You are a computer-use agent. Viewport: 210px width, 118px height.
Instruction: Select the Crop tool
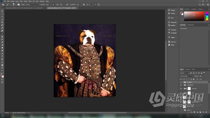tap(2, 22)
